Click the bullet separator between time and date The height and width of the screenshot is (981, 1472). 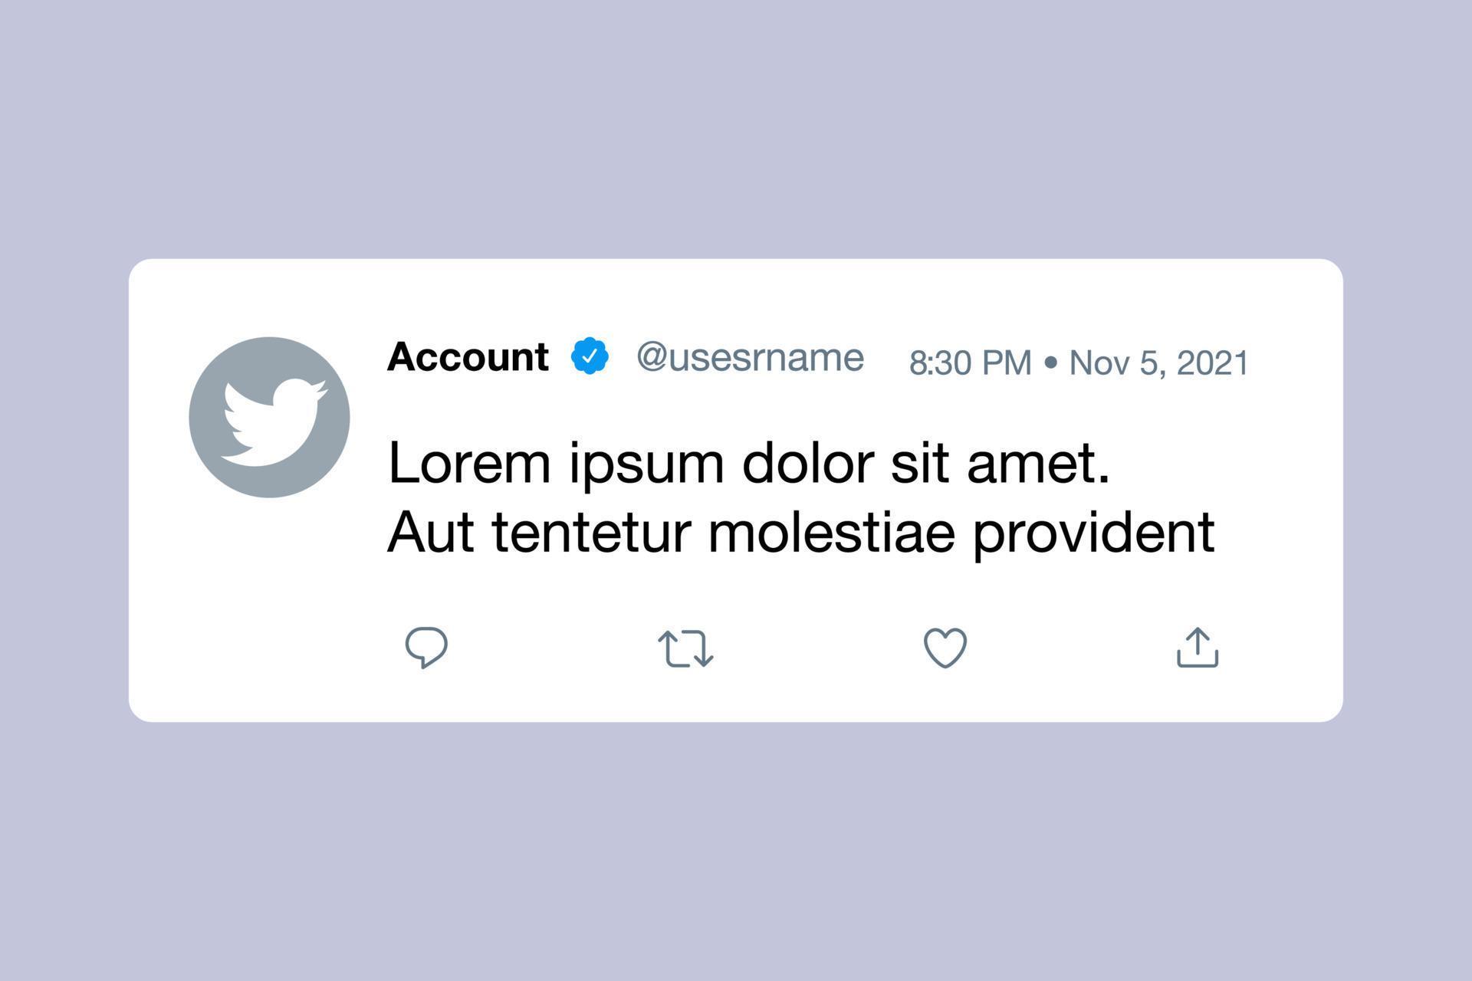1051,363
